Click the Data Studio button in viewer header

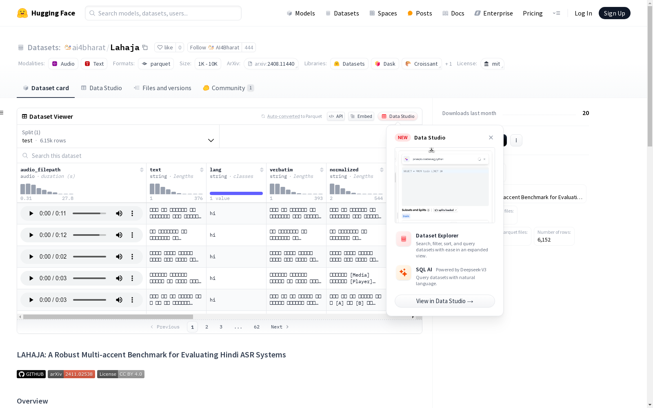[398, 116]
